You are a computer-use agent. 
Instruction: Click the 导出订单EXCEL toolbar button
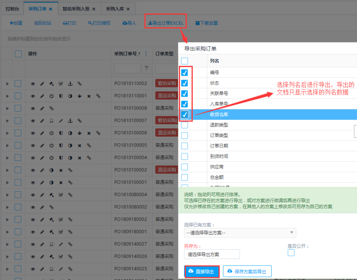pos(166,23)
